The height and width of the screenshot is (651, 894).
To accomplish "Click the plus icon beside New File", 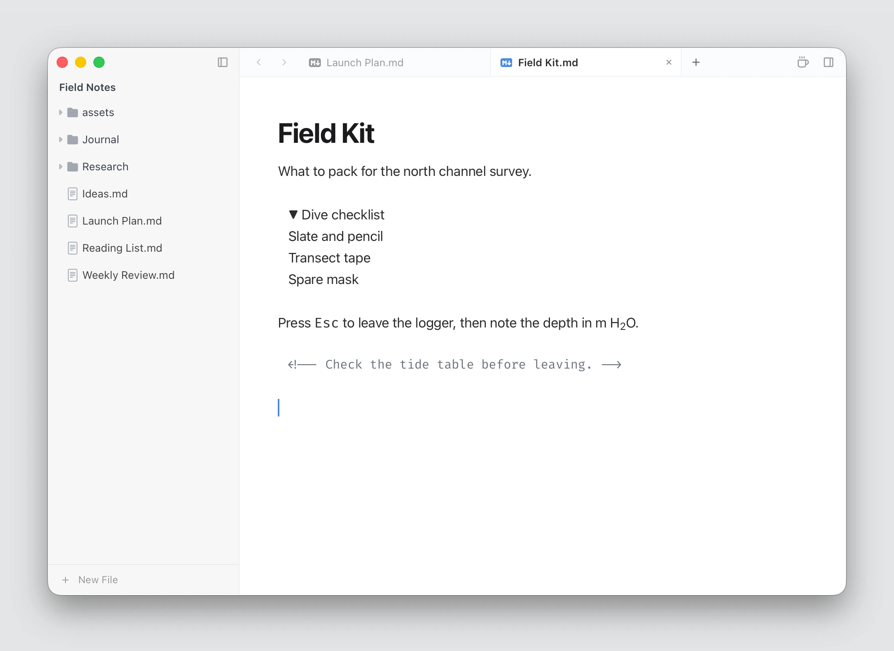I will click(65, 580).
